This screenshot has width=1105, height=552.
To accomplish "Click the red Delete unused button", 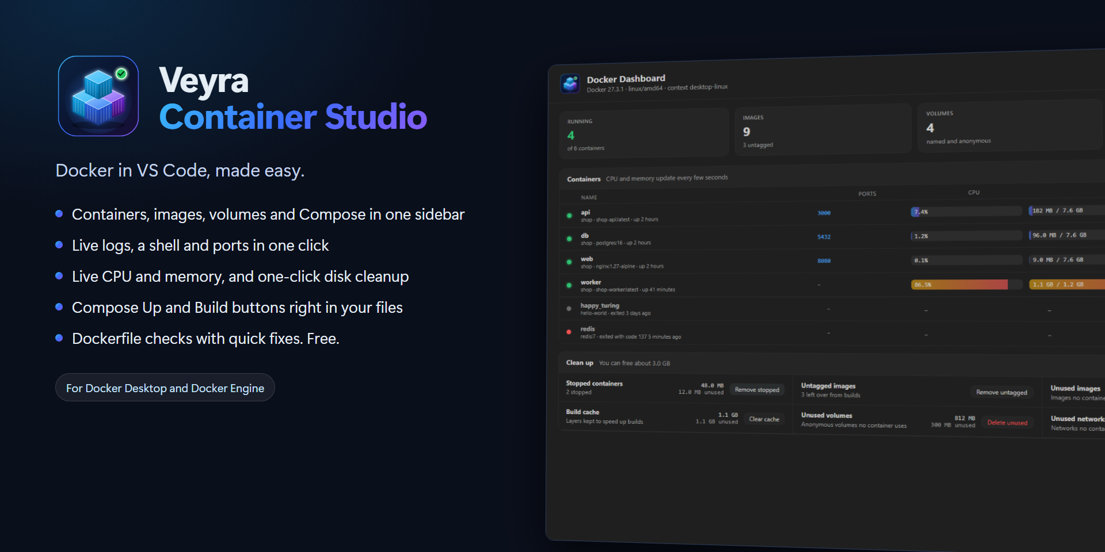I will pyautogui.click(x=1007, y=423).
